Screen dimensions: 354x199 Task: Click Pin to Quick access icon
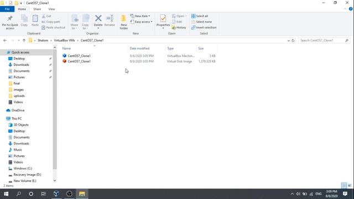pyautogui.click(x=10, y=18)
